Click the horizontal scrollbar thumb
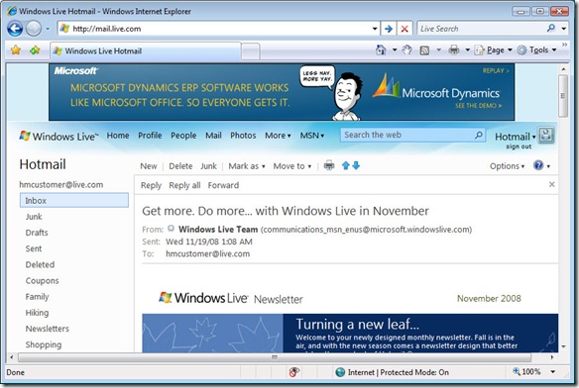 tap(275, 357)
